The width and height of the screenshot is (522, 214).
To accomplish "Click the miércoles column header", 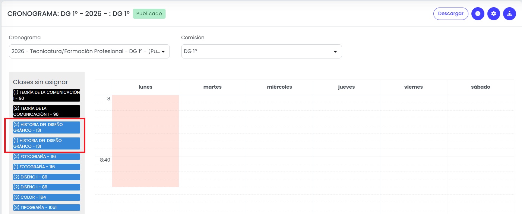I will [279, 87].
